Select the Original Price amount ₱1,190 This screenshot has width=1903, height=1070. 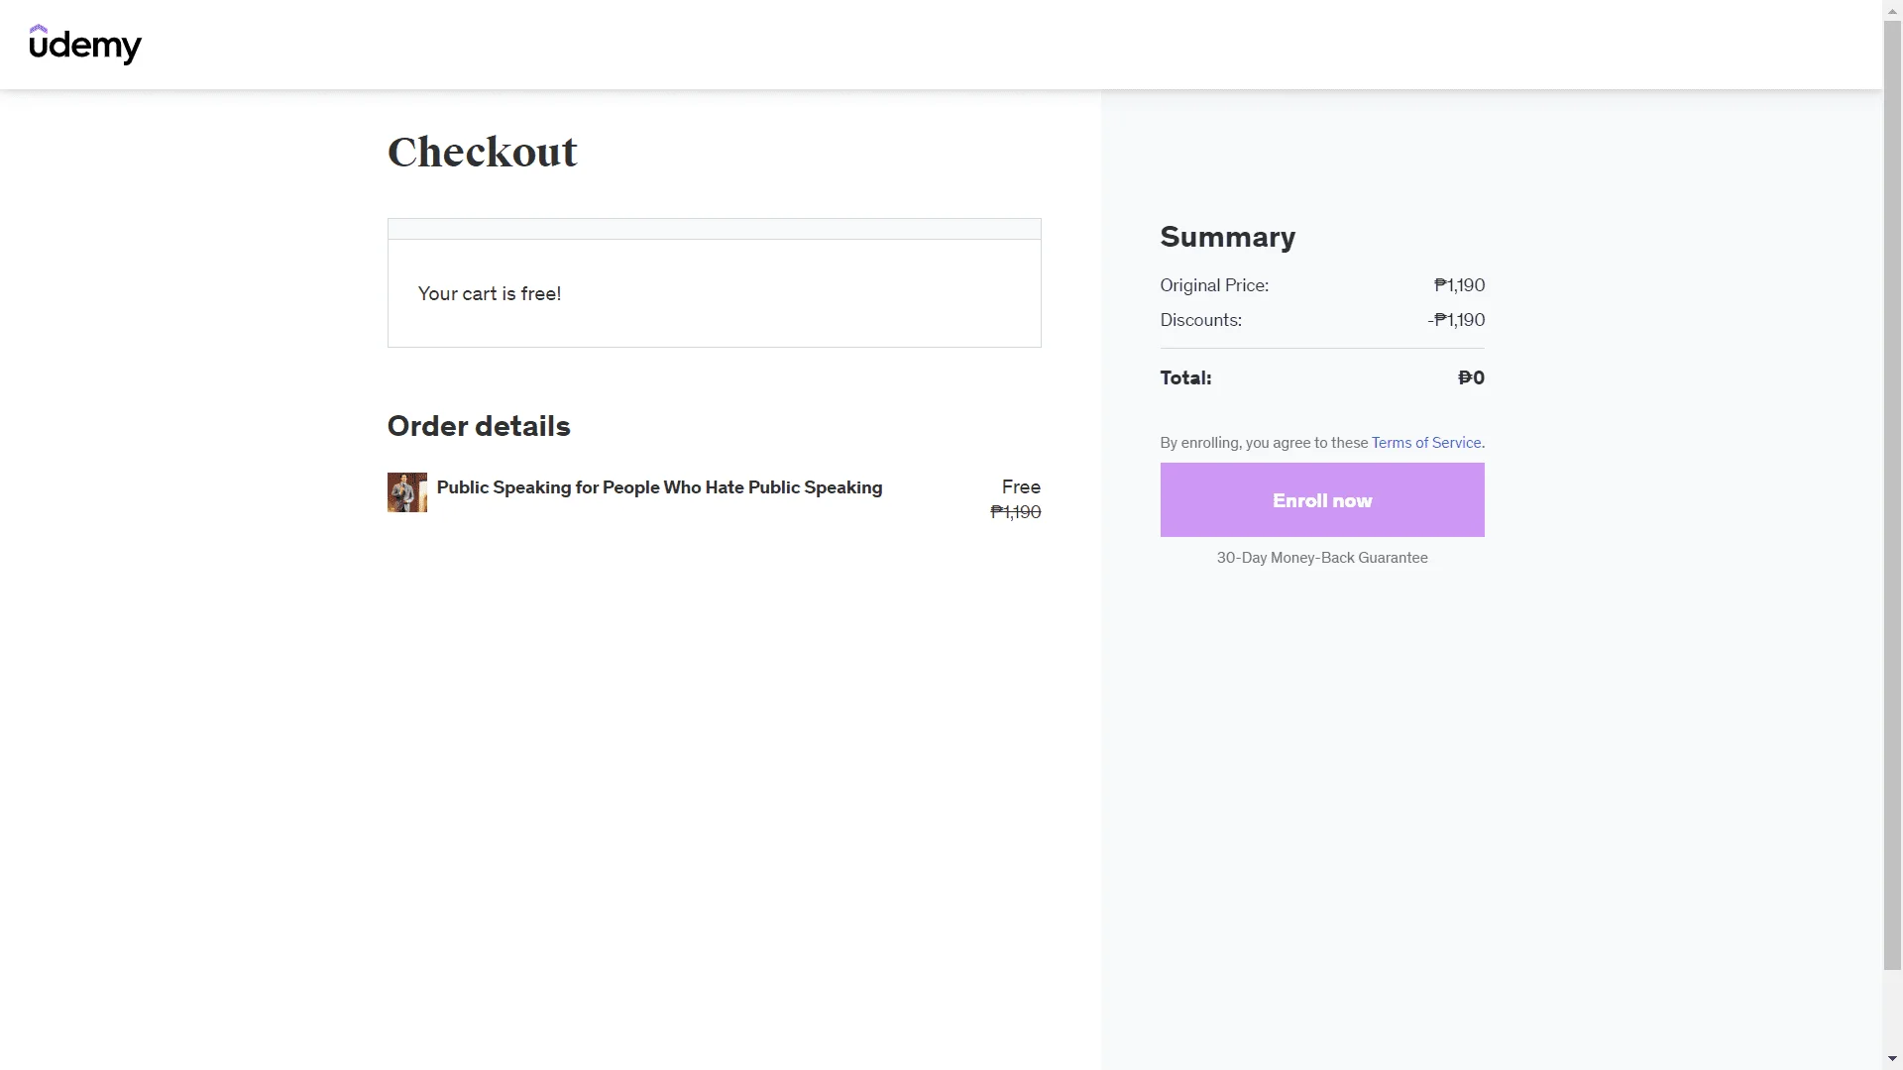coord(1459,285)
